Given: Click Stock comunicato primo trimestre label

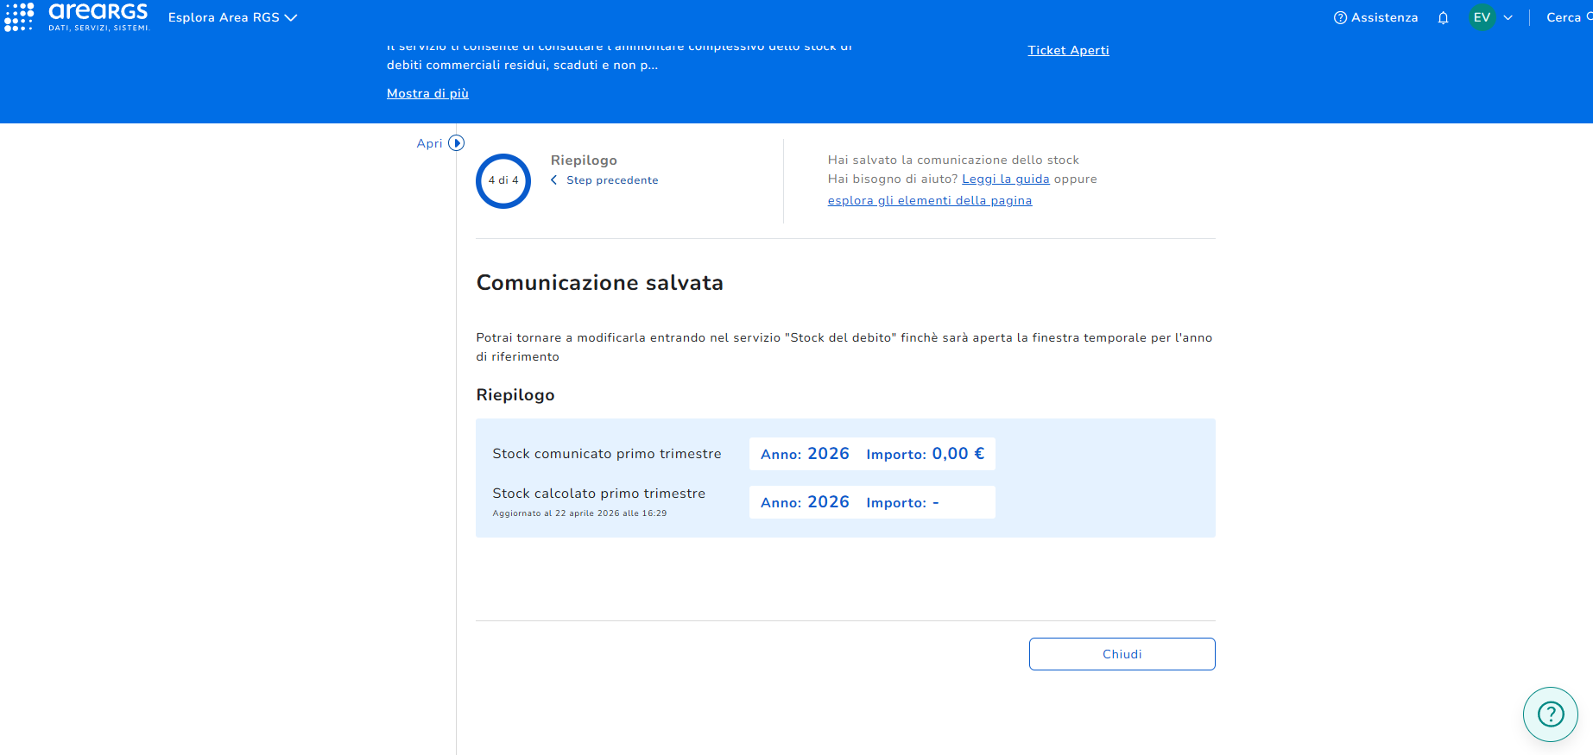Looking at the screenshot, I should [x=607, y=454].
